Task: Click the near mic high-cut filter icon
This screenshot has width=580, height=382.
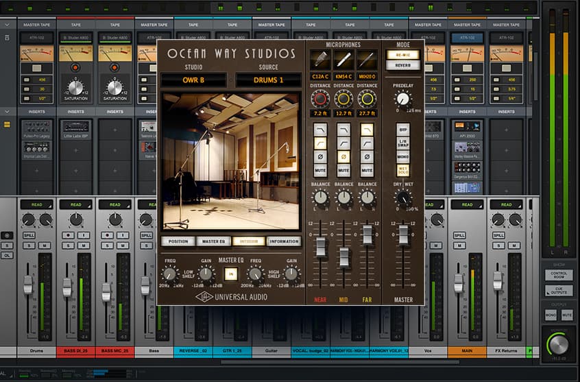Action: click(320, 130)
